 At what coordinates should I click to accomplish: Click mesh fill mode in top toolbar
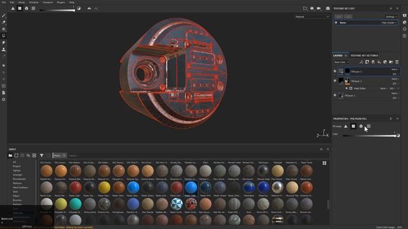pos(27,8)
